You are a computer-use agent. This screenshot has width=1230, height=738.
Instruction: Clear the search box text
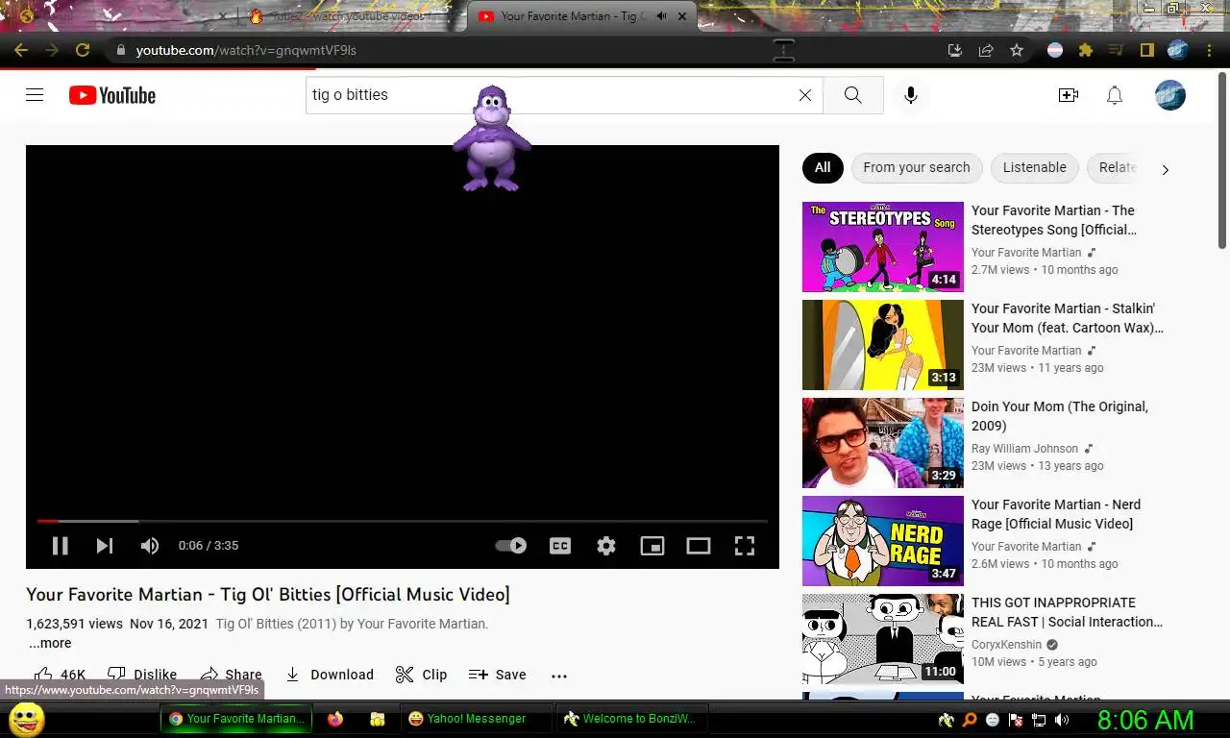[x=805, y=95]
